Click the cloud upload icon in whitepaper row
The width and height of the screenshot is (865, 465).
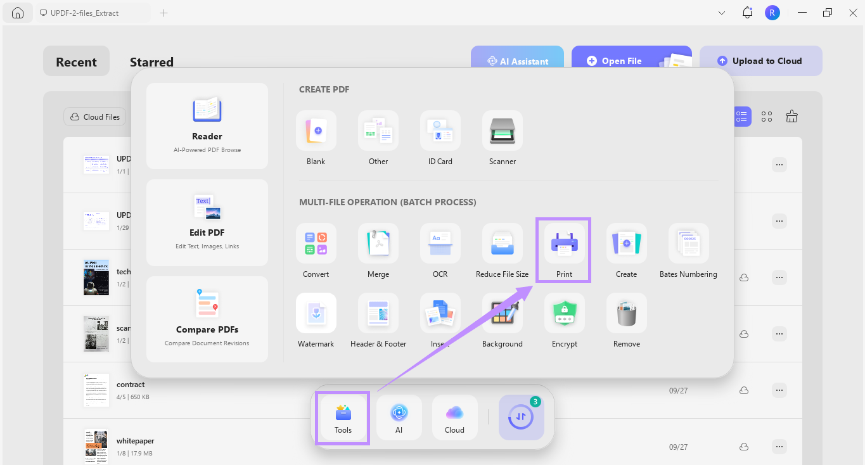click(x=745, y=447)
